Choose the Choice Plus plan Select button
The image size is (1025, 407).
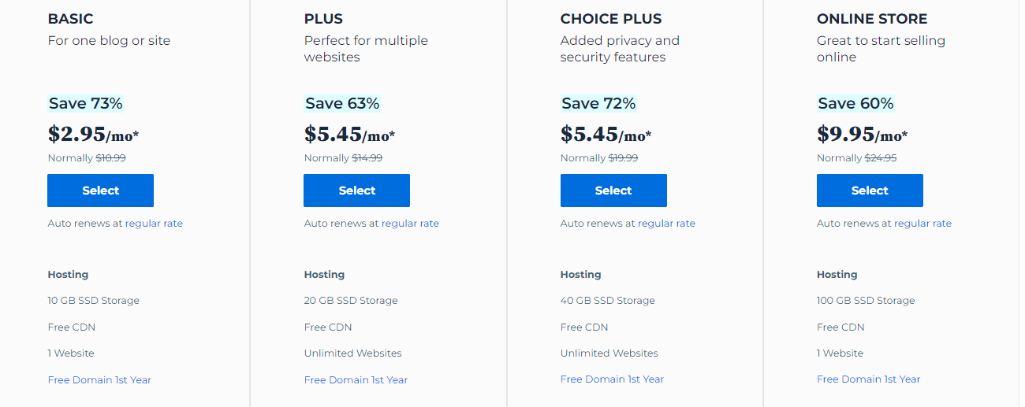[613, 191]
